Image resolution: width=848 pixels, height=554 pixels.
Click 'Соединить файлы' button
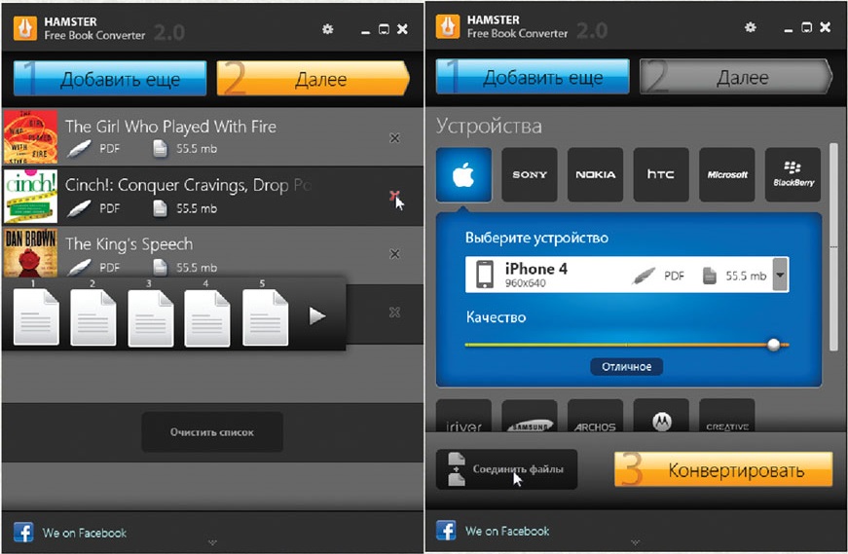tap(506, 469)
